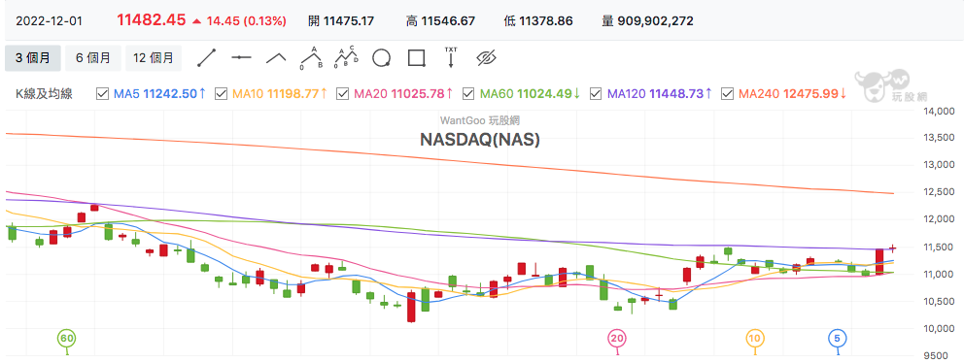Click the orange 10 marker on timeline
This screenshot has width=964, height=363.
(x=755, y=339)
